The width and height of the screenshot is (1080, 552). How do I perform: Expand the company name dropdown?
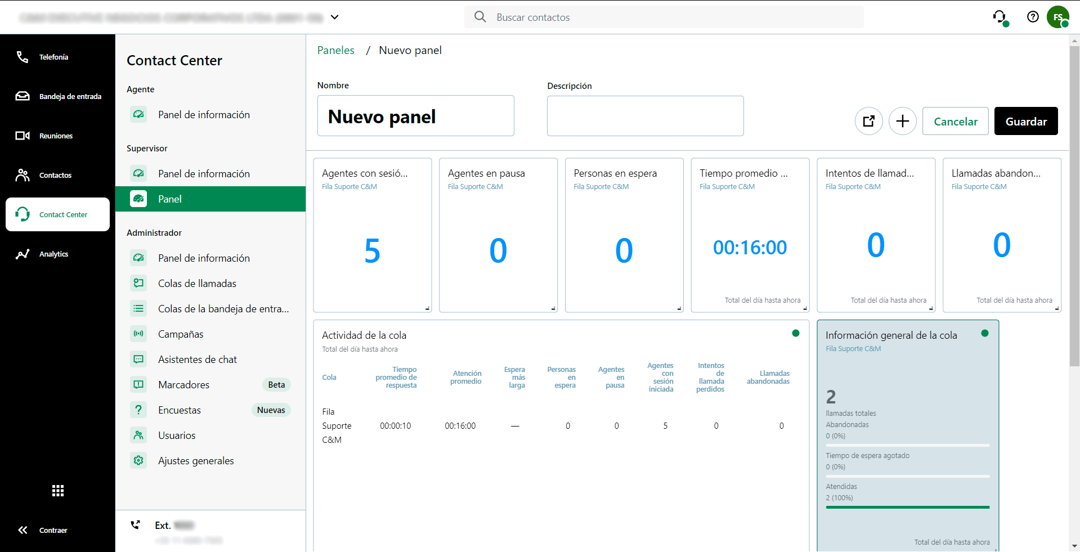[x=335, y=17]
